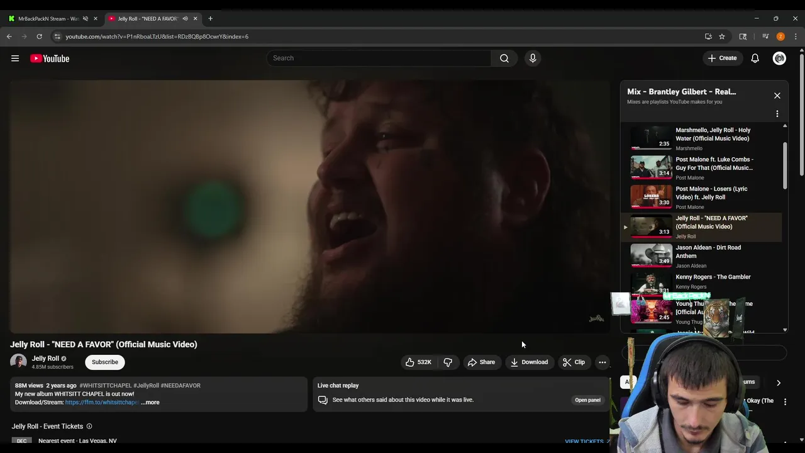Click the site info icon in address bar
The height and width of the screenshot is (453, 805).
pyautogui.click(x=57, y=36)
